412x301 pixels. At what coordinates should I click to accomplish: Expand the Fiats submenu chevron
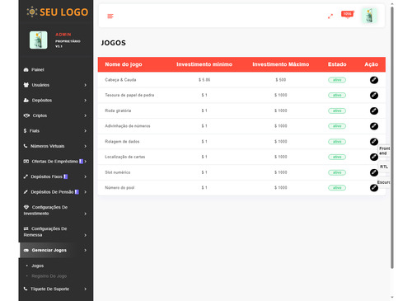[86, 131]
